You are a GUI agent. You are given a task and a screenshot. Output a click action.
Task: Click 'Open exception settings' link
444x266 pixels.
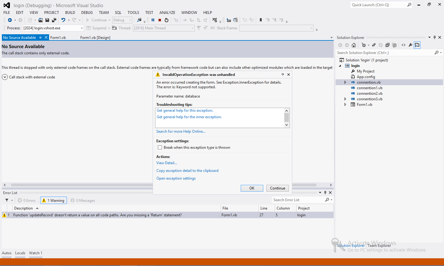click(176, 178)
